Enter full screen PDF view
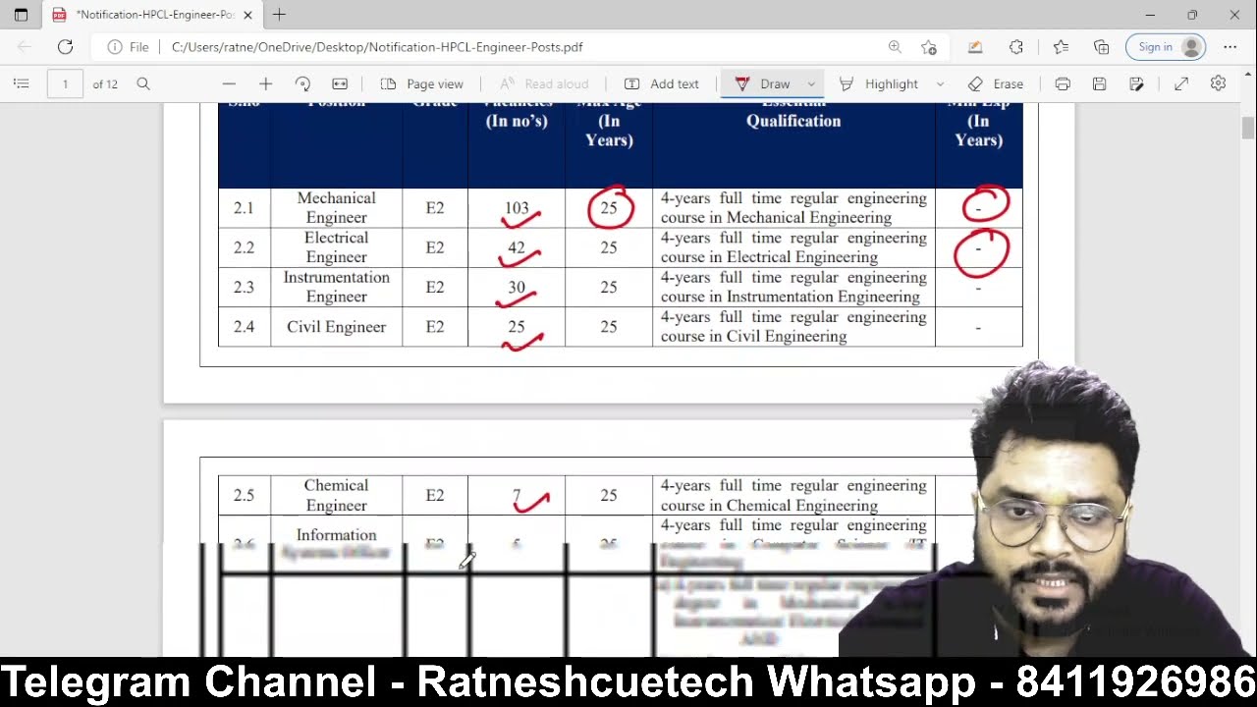This screenshot has height=707, width=1257. pyautogui.click(x=1181, y=84)
